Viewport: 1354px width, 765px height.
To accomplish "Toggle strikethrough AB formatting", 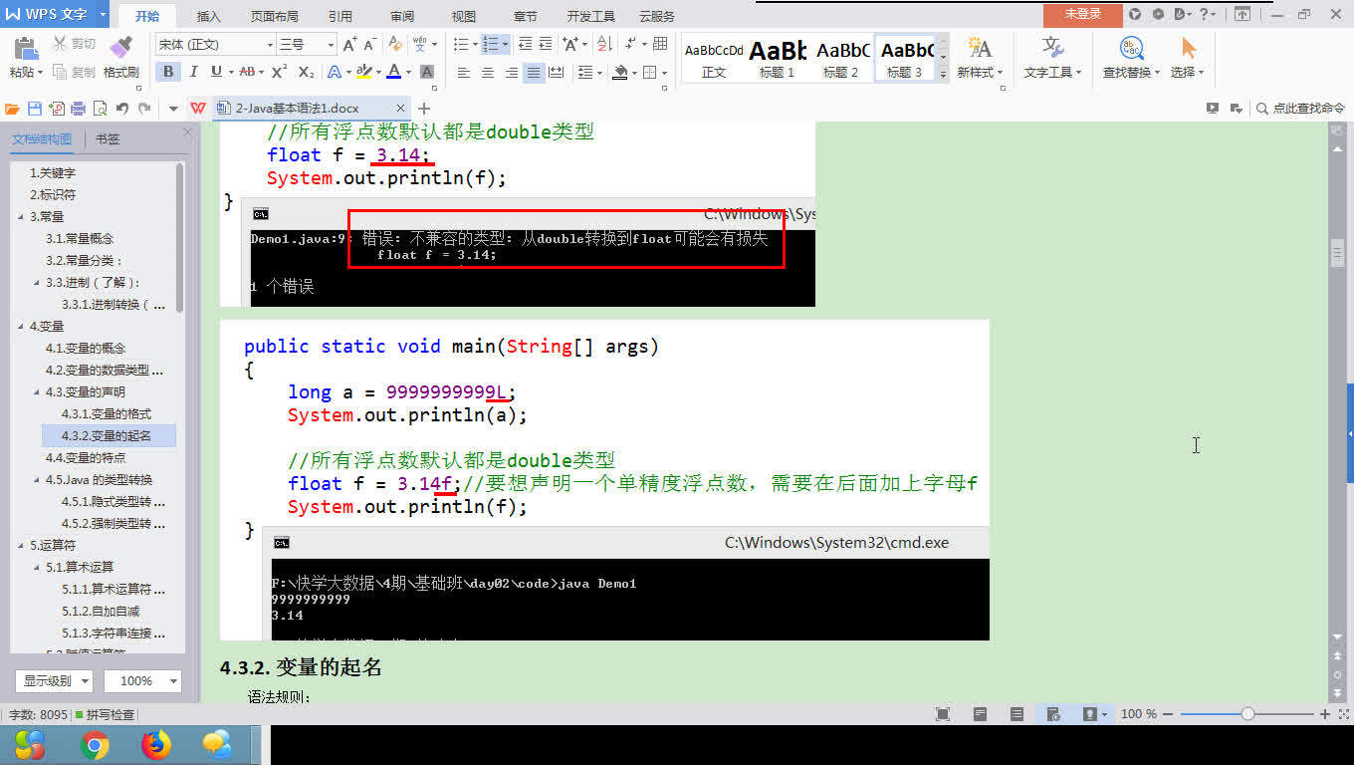I will [247, 72].
